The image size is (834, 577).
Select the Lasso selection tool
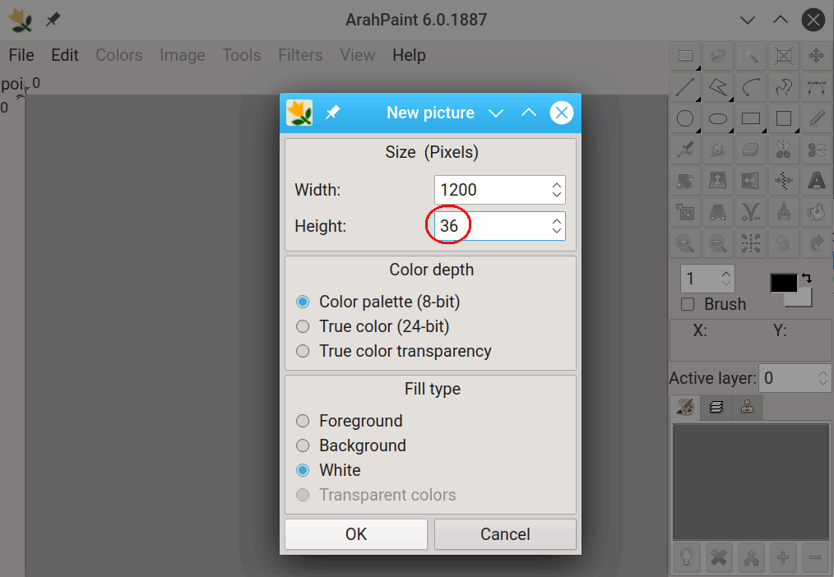tap(718, 56)
